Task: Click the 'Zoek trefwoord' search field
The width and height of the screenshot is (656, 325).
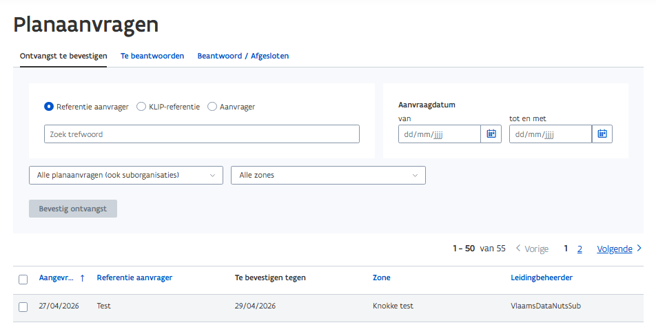Action: point(202,134)
